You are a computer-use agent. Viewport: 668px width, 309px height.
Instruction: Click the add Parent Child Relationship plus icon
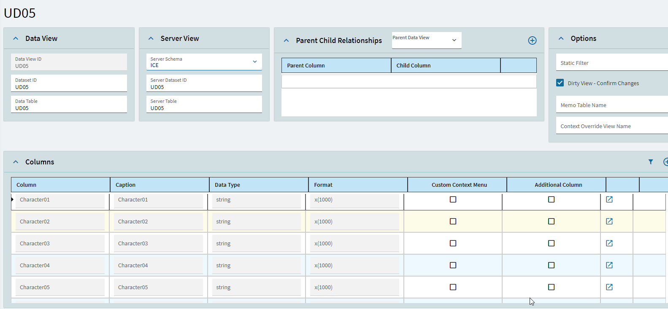click(532, 40)
